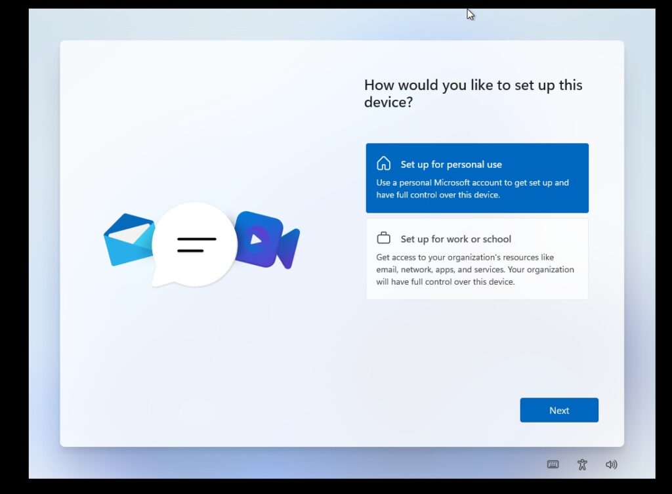Click the volume icon to adjust sound level

[612, 464]
